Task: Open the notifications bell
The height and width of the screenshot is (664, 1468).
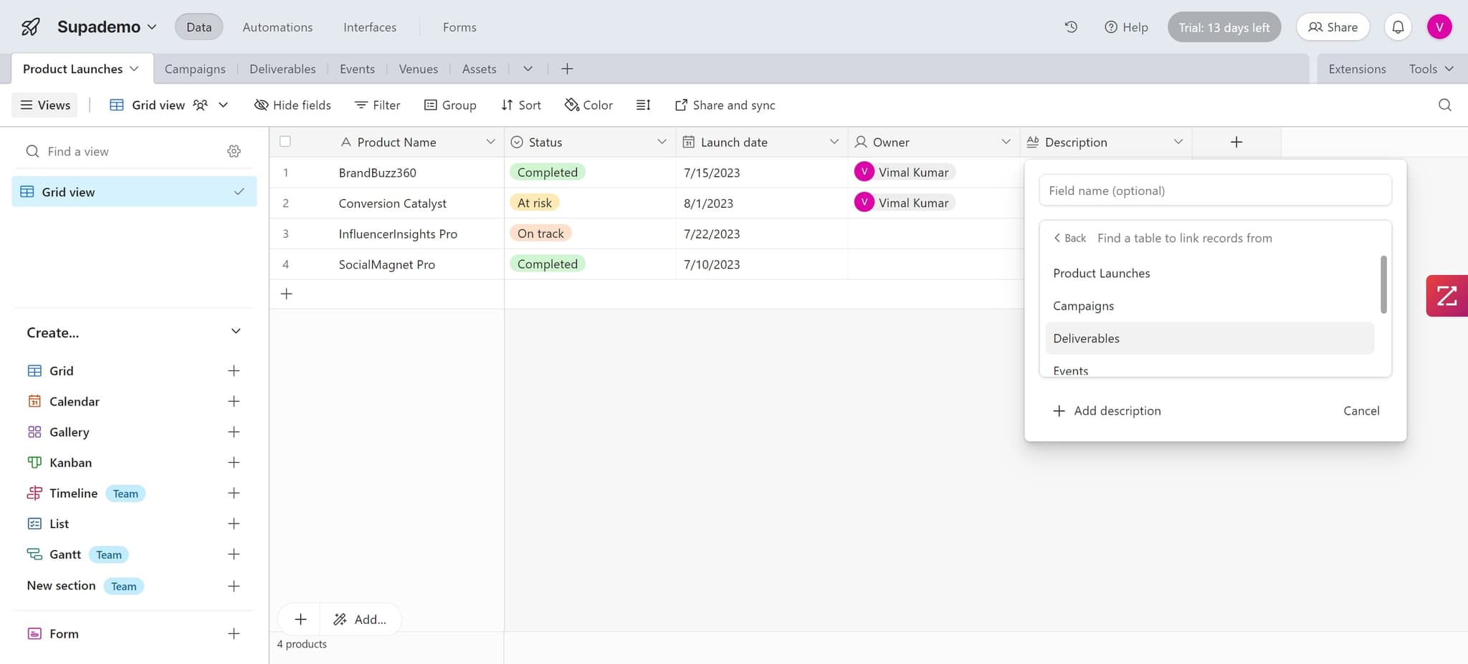Action: [x=1398, y=27]
